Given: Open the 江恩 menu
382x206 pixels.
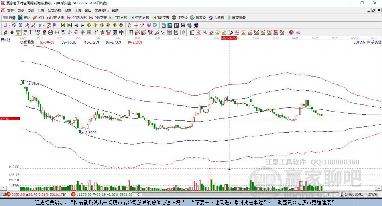Looking at the screenshot, I should (x=41, y=10).
